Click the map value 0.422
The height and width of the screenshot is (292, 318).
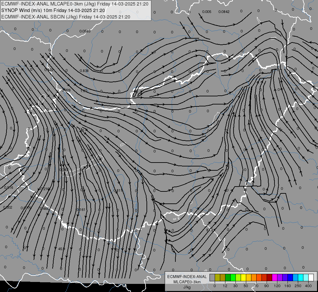49,70
